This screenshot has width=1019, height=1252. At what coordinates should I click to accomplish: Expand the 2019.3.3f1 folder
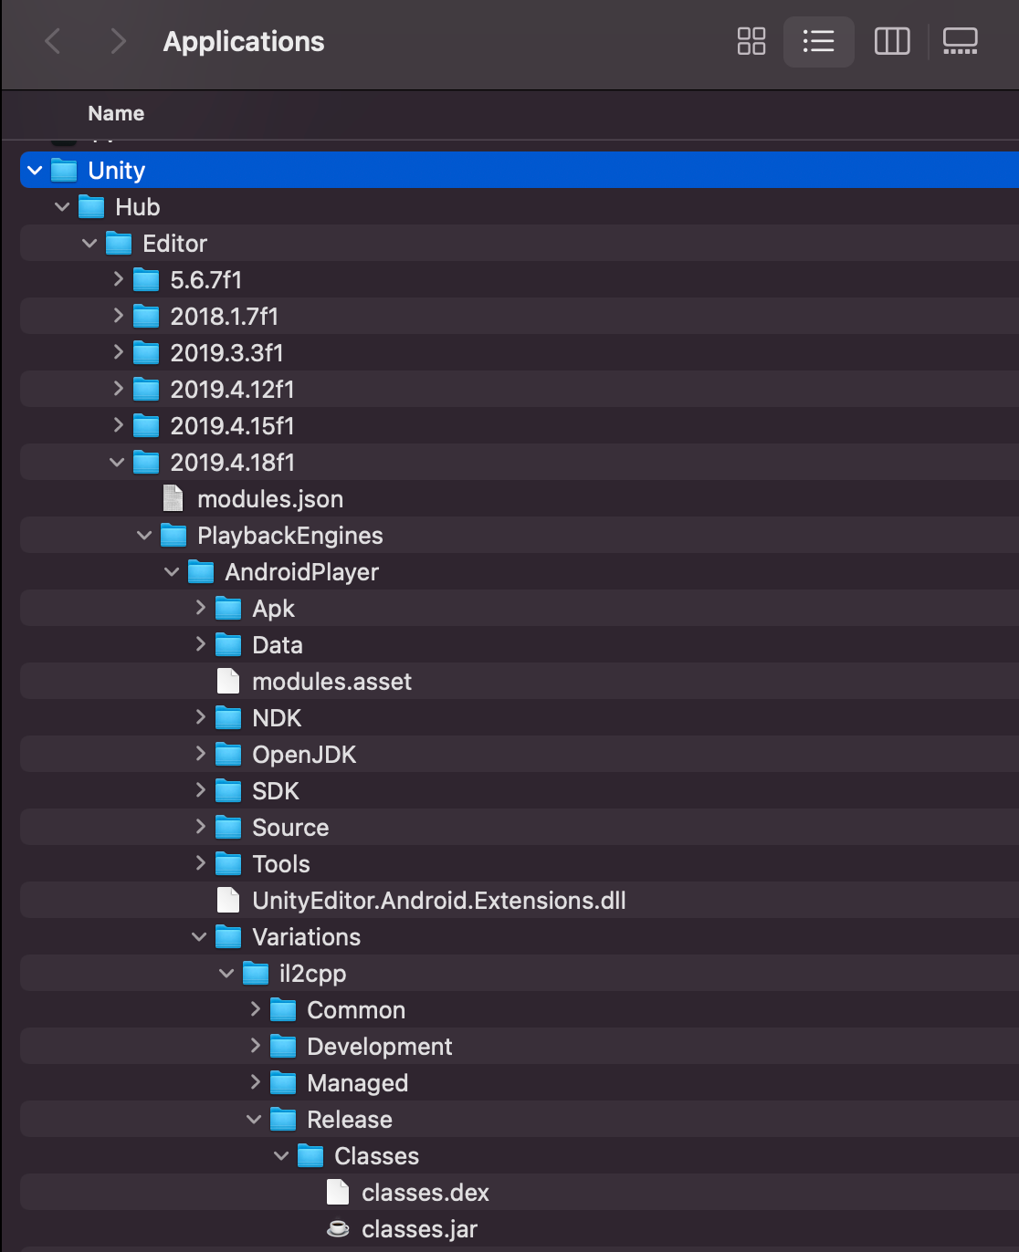(118, 352)
